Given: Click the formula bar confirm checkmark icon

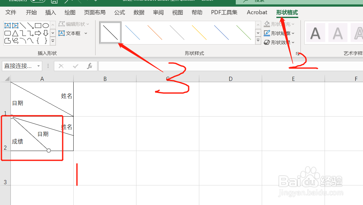Looking at the screenshot, I should (x=76, y=66).
